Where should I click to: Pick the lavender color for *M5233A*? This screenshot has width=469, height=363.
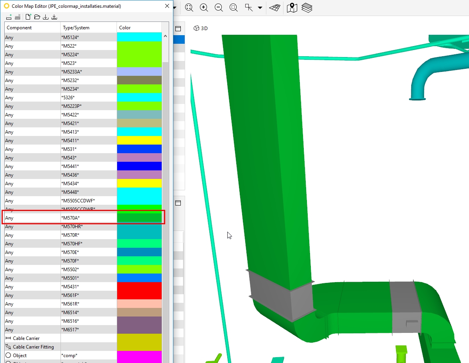139,72
